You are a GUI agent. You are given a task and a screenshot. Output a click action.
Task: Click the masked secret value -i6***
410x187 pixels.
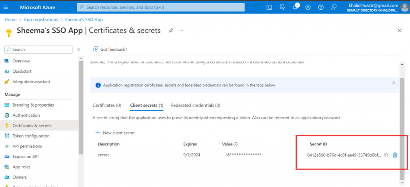click(243, 155)
